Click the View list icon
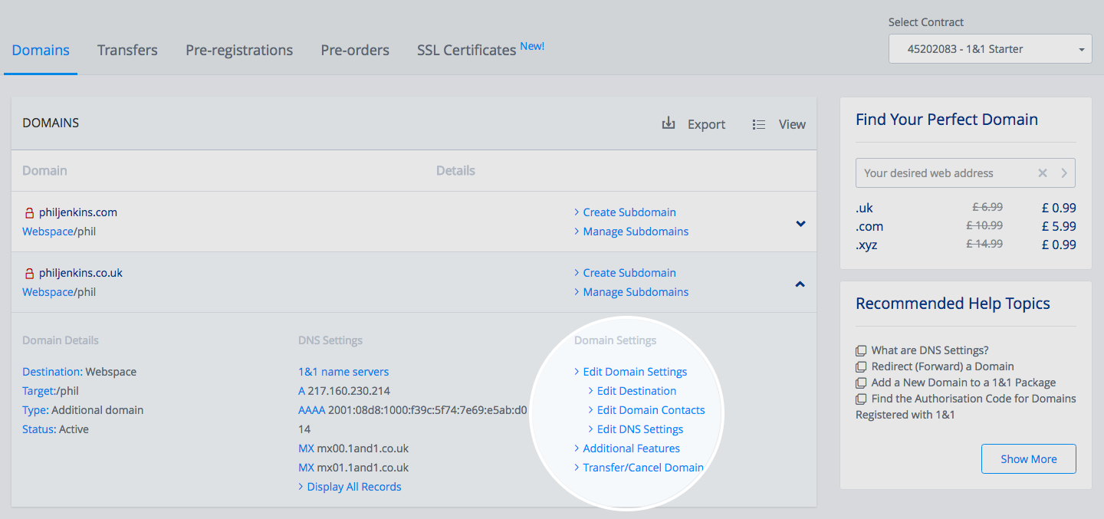The width and height of the screenshot is (1104, 519). pyautogui.click(x=759, y=124)
